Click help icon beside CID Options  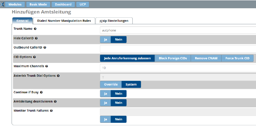pos(34,57)
